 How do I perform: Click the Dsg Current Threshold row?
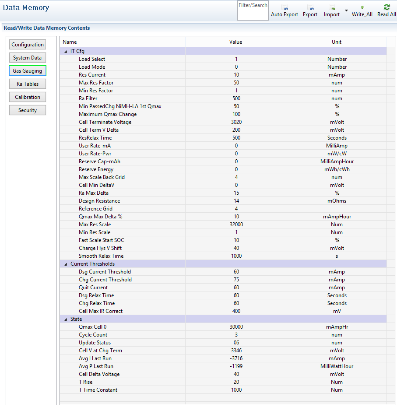point(223,272)
